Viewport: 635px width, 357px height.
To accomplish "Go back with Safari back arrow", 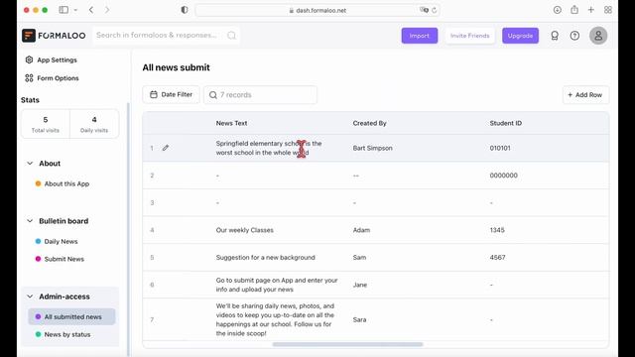I will click(x=91, y=10).
